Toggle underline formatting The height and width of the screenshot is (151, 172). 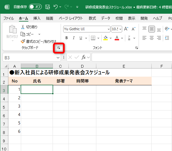(x=81, y=38)
